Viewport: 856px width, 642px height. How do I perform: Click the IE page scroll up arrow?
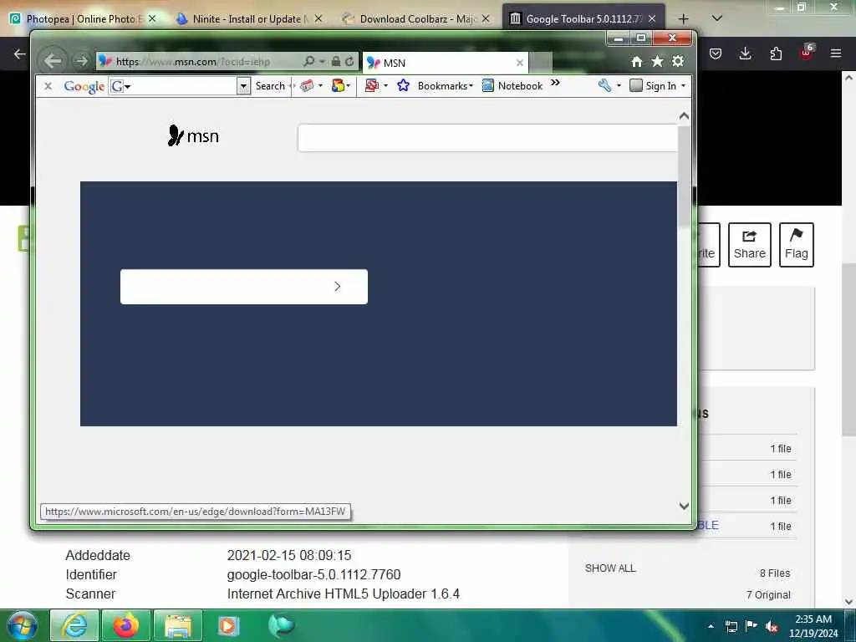click(x=684, y=116)
